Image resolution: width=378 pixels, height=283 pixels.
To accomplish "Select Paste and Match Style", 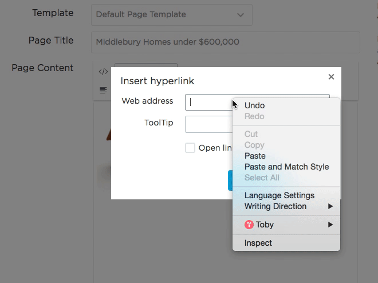I will point(286,167).
